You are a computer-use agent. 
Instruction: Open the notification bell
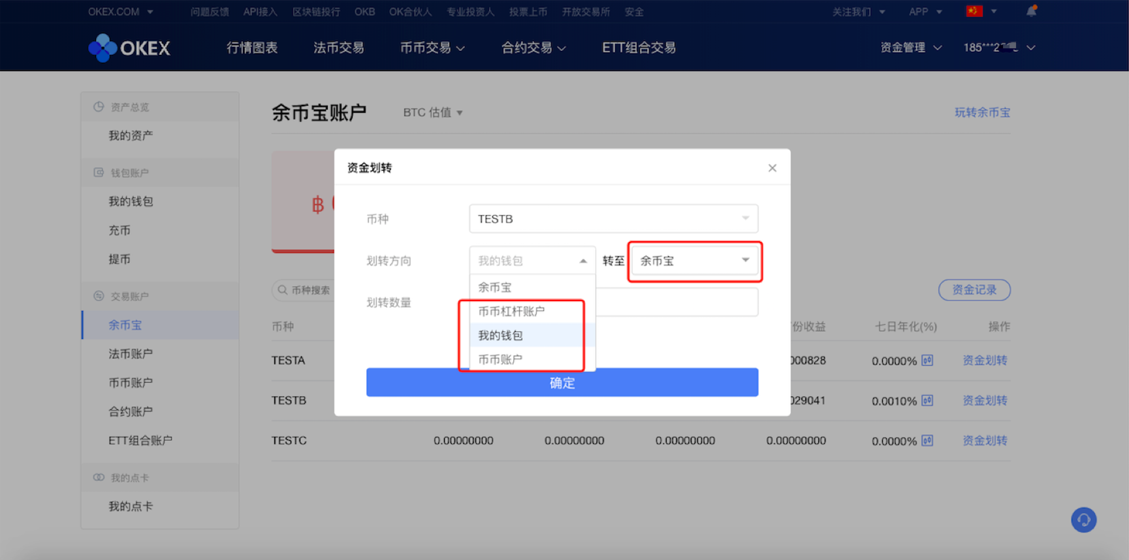coord(1032,11)
